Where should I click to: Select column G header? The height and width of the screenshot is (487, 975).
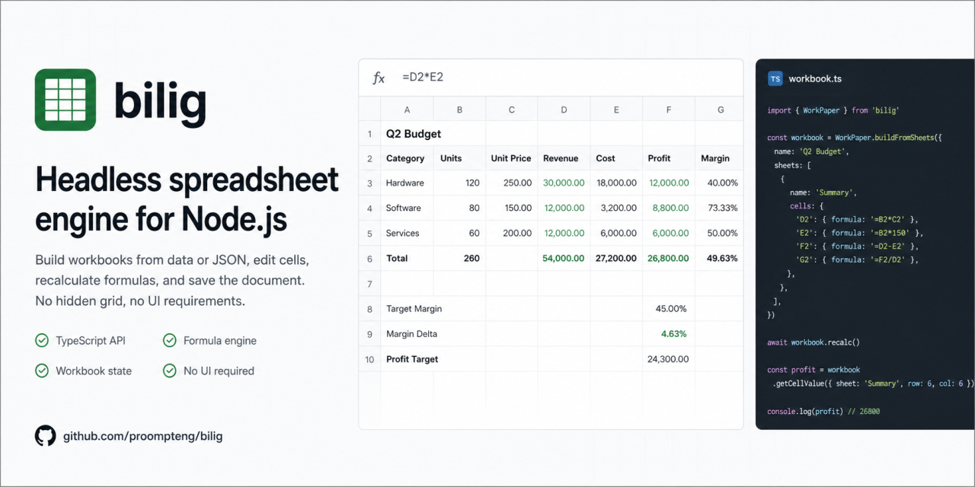pos(721,110)
